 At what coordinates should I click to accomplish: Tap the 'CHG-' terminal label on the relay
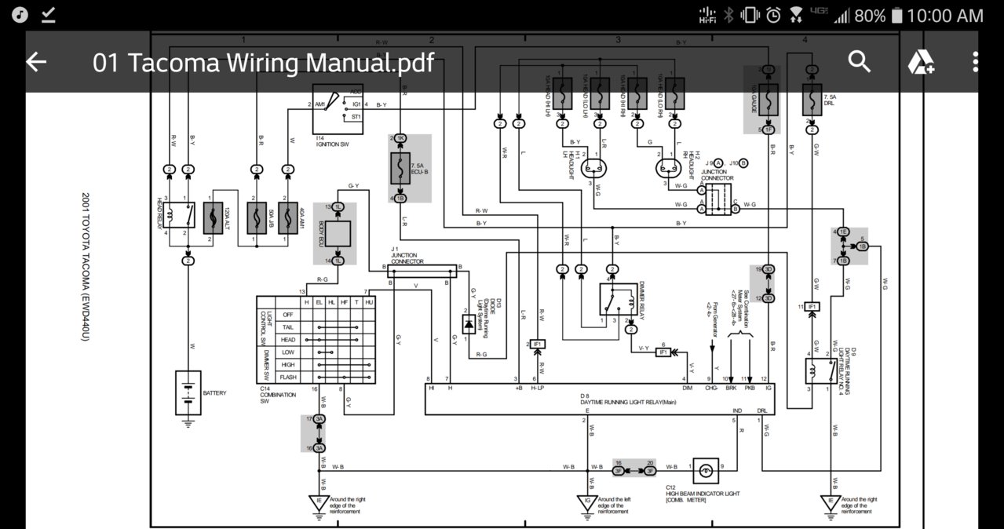712,388
